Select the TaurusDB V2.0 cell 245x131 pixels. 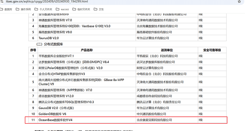[x=87, y=38]
